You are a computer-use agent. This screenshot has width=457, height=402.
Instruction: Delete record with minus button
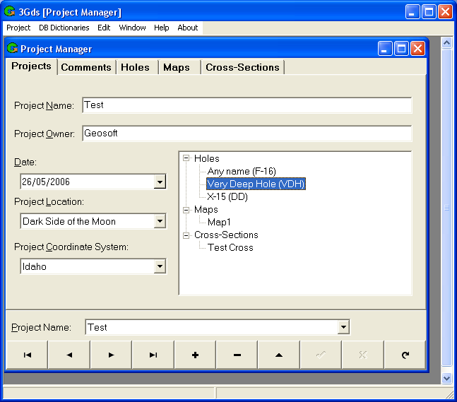[237, 355]
